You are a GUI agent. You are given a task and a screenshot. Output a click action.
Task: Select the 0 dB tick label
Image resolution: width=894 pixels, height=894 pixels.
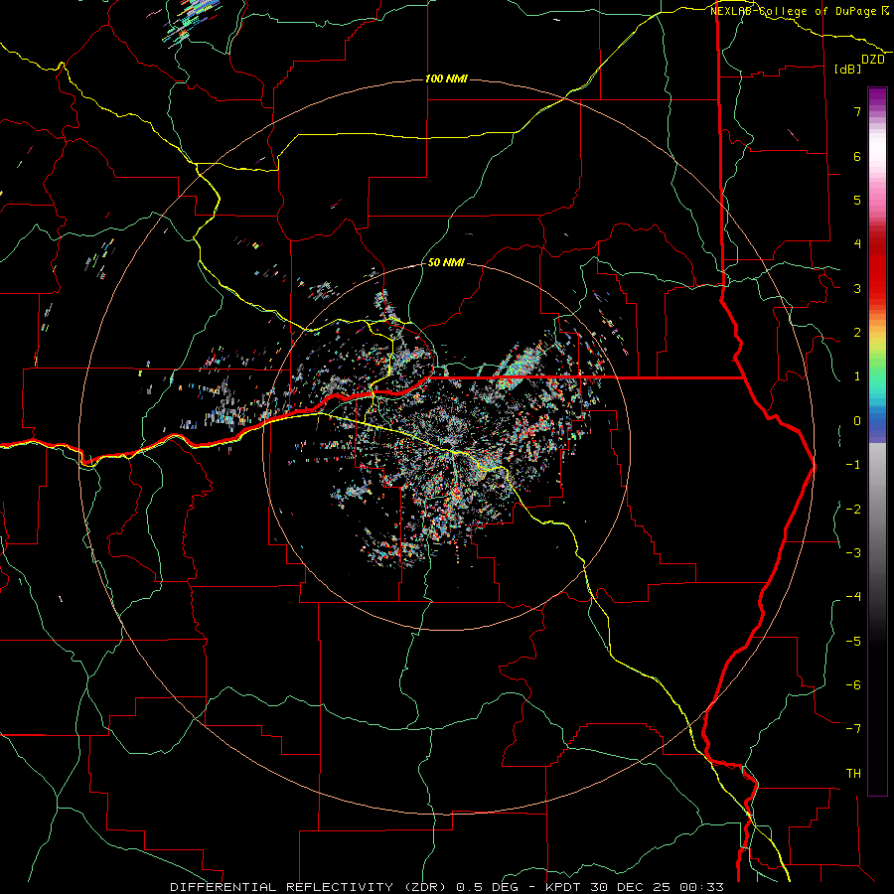point(857,421)
